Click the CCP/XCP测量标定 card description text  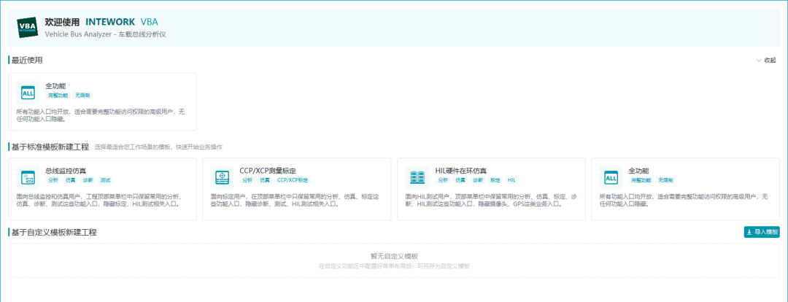[293, 201]
